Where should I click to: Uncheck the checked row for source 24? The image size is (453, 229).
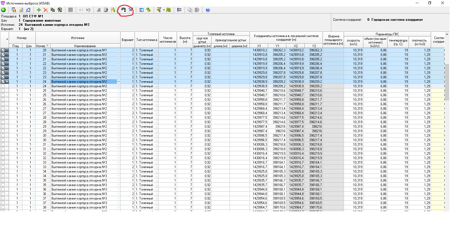point(3,82)
